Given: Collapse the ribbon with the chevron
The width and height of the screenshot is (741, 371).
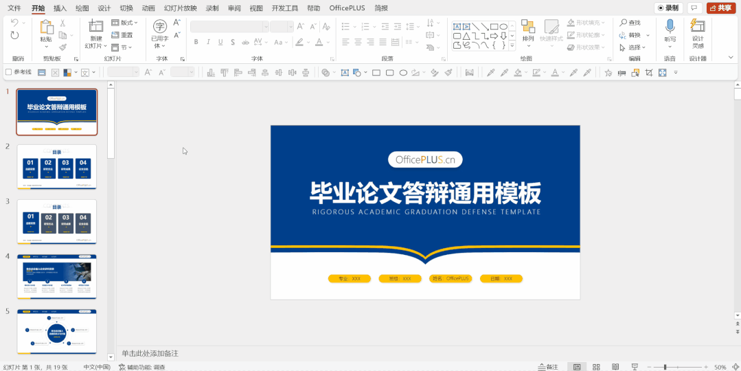Looking at the screenshot, I should [730, 57].
